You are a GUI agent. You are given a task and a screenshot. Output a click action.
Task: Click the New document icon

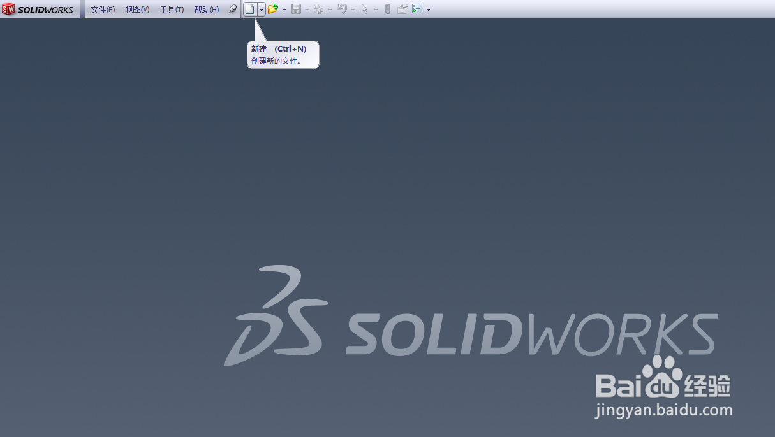[251, 10]
